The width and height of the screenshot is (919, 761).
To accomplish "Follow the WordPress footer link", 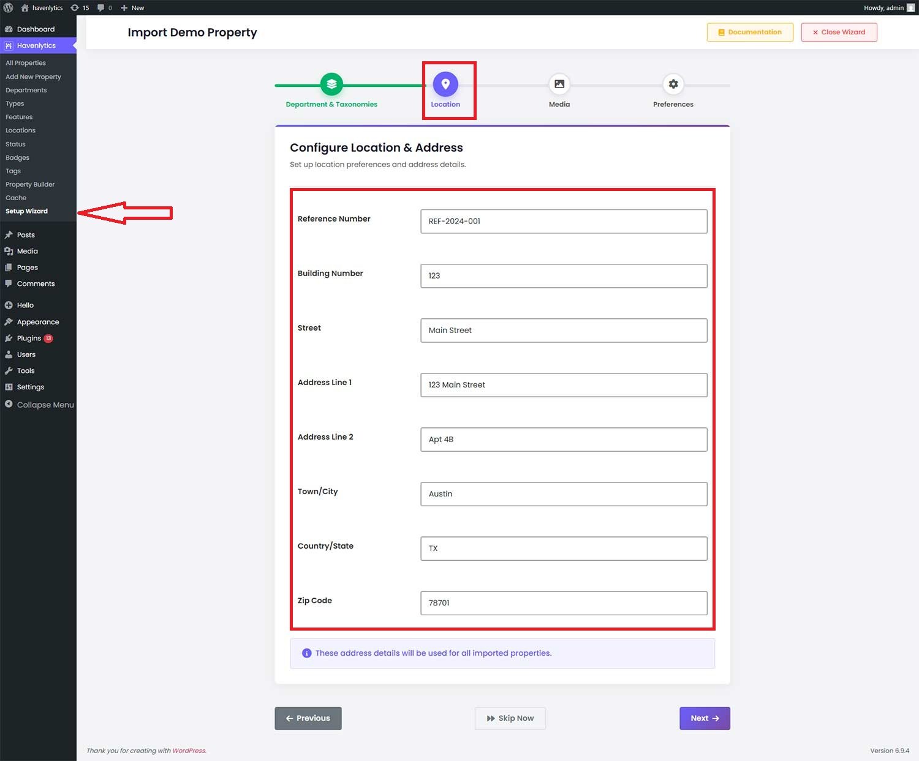I will [x=189, y=751].
